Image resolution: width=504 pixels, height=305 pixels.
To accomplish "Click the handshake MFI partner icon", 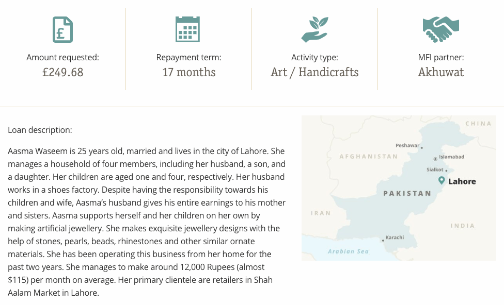I will click(x=440, y=29).
